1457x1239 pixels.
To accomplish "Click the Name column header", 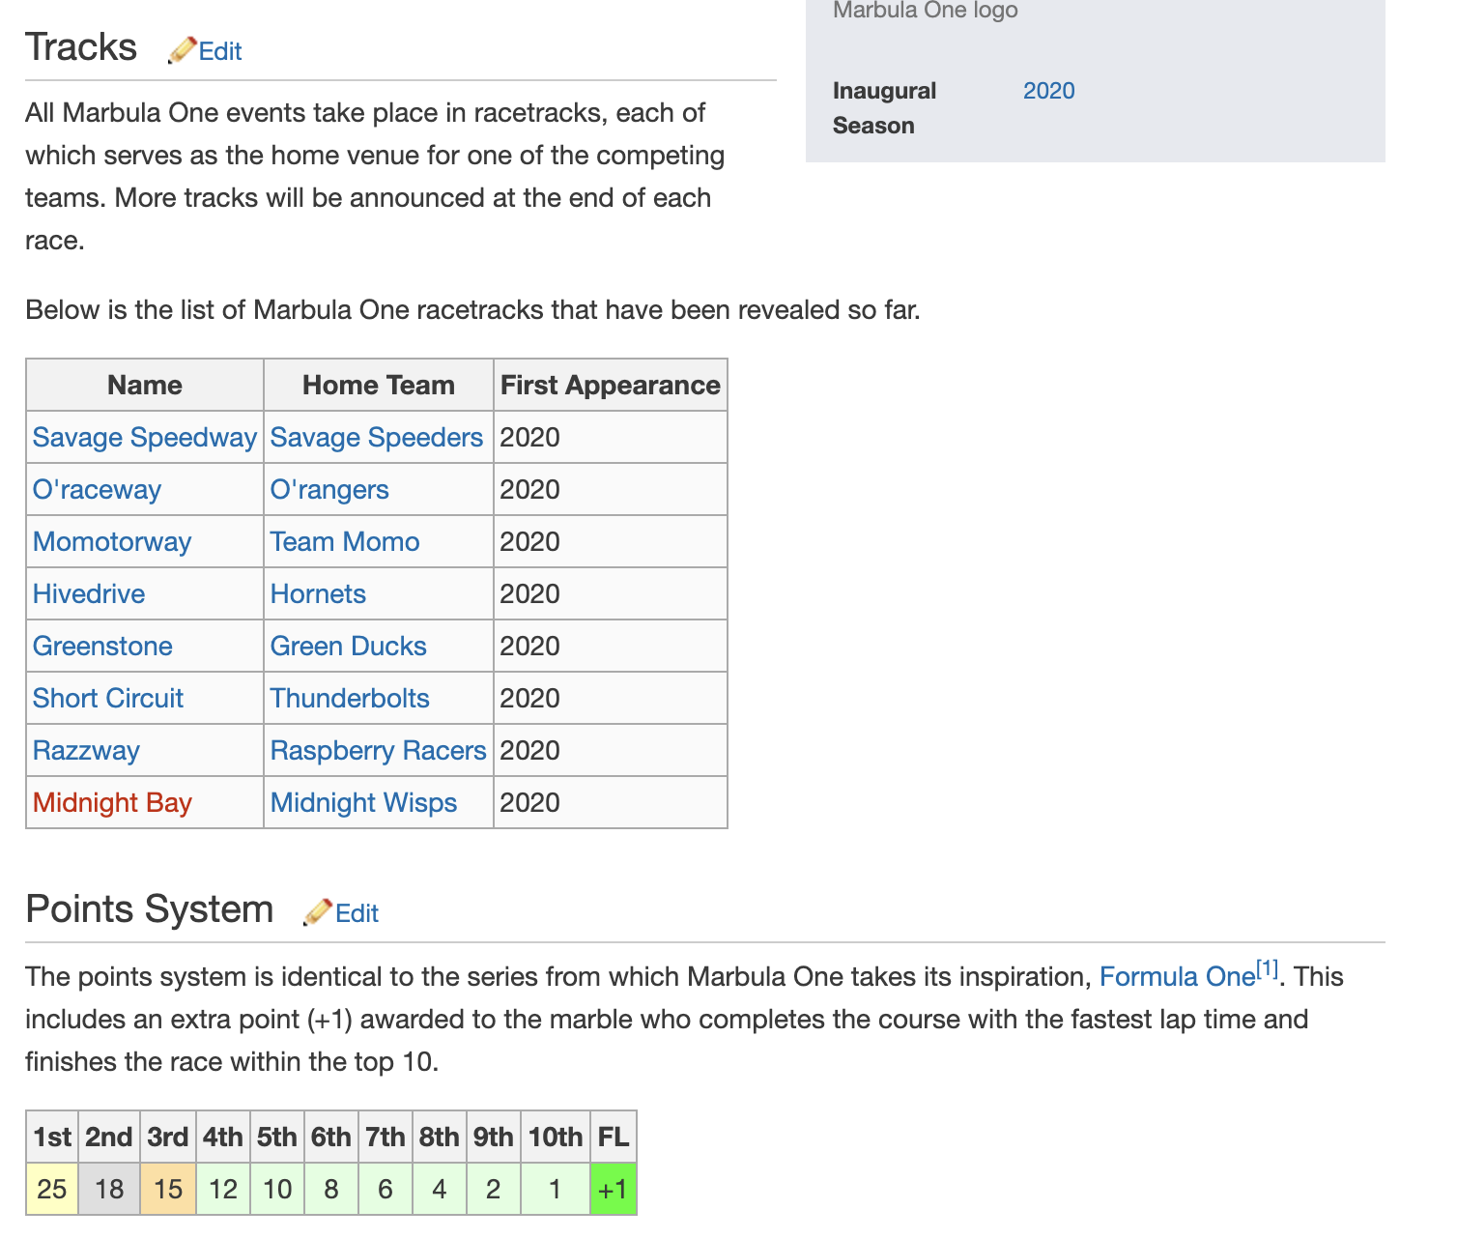I will [x=145, y=385].
